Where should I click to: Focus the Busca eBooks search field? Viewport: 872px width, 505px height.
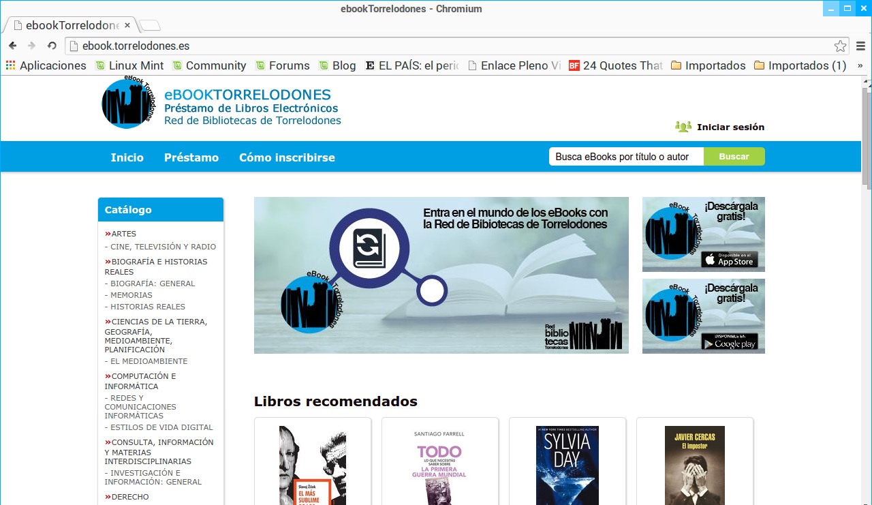point(626,157)
